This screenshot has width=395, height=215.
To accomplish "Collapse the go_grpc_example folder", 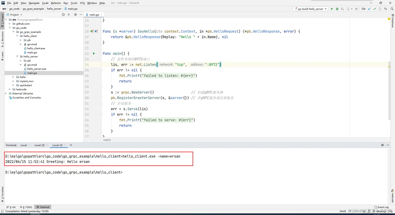I will point(13,32).
